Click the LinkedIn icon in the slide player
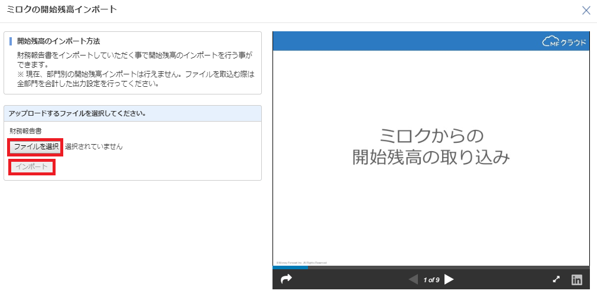 (577, 280)
